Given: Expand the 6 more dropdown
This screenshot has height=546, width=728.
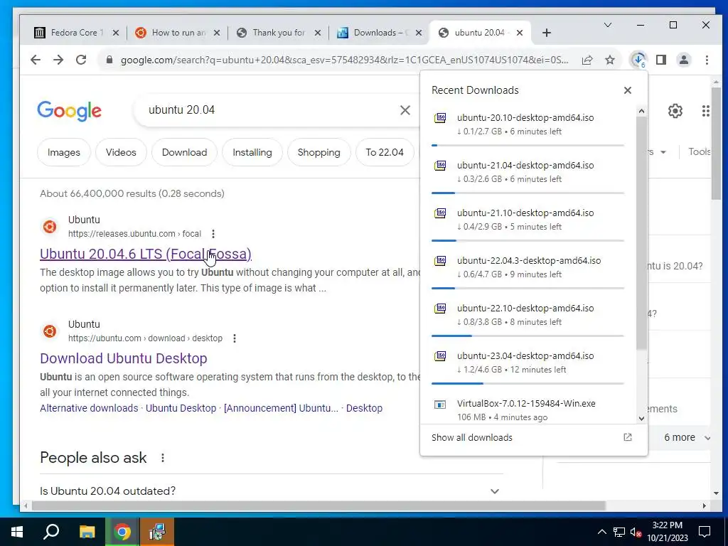Looking at the screenshot, I should [687, 437].
